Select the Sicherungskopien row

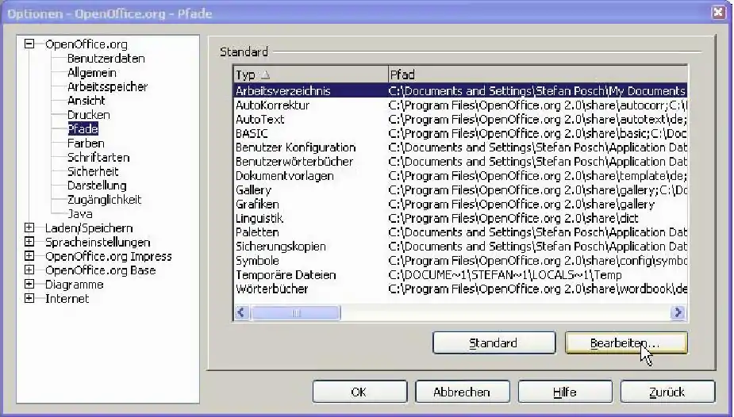460,247
